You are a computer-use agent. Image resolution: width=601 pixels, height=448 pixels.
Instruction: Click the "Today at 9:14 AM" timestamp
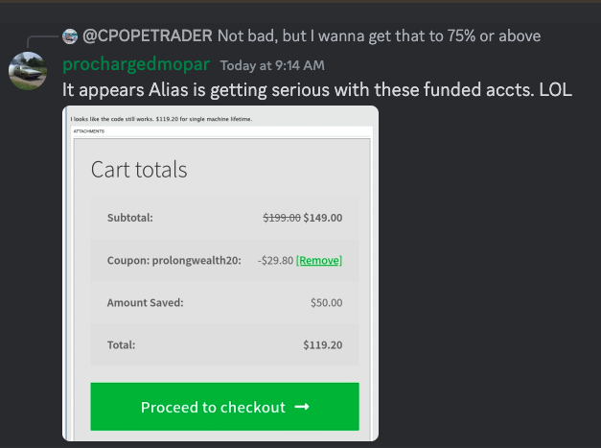click(272, 66)
